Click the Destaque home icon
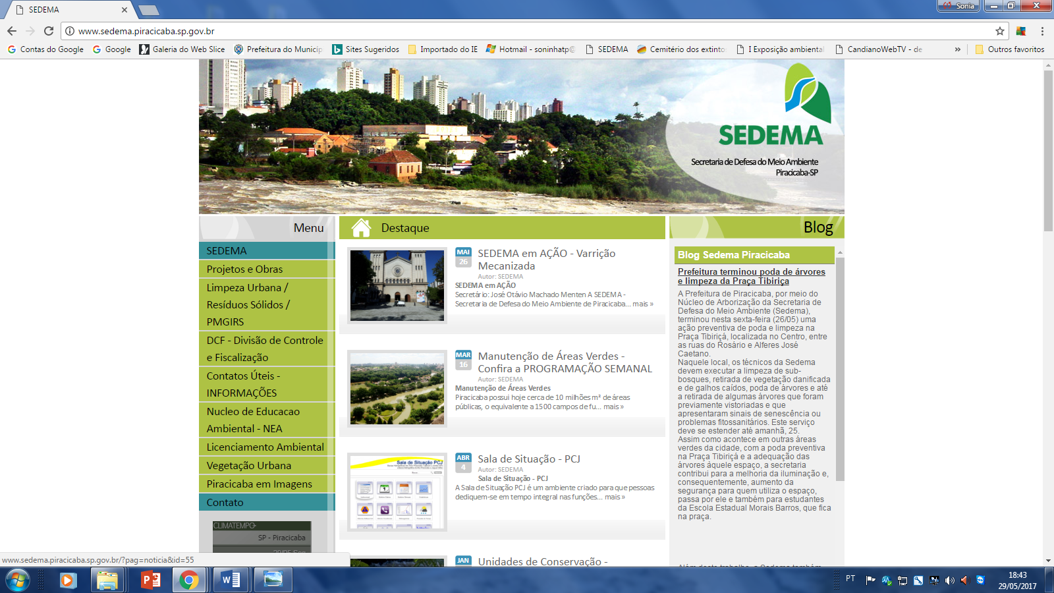Screen dimensions: 1054x593 361,228
